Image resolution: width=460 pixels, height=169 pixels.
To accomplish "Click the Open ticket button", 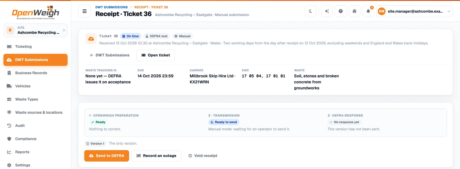I will click(156, 55).
